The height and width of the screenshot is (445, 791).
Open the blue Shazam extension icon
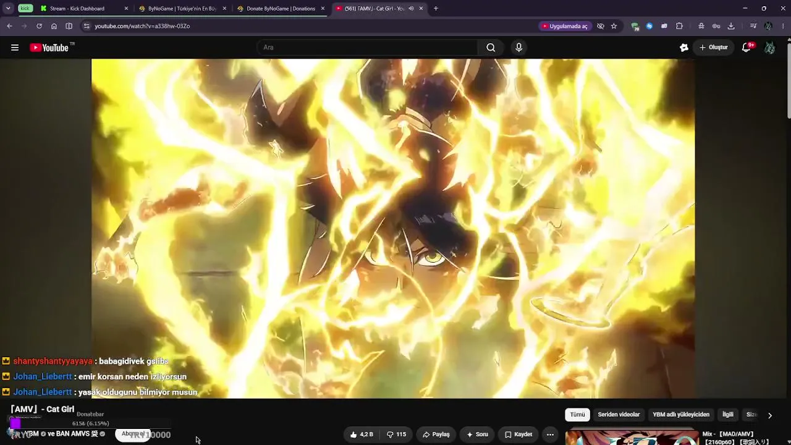click(x=649, y=26)
